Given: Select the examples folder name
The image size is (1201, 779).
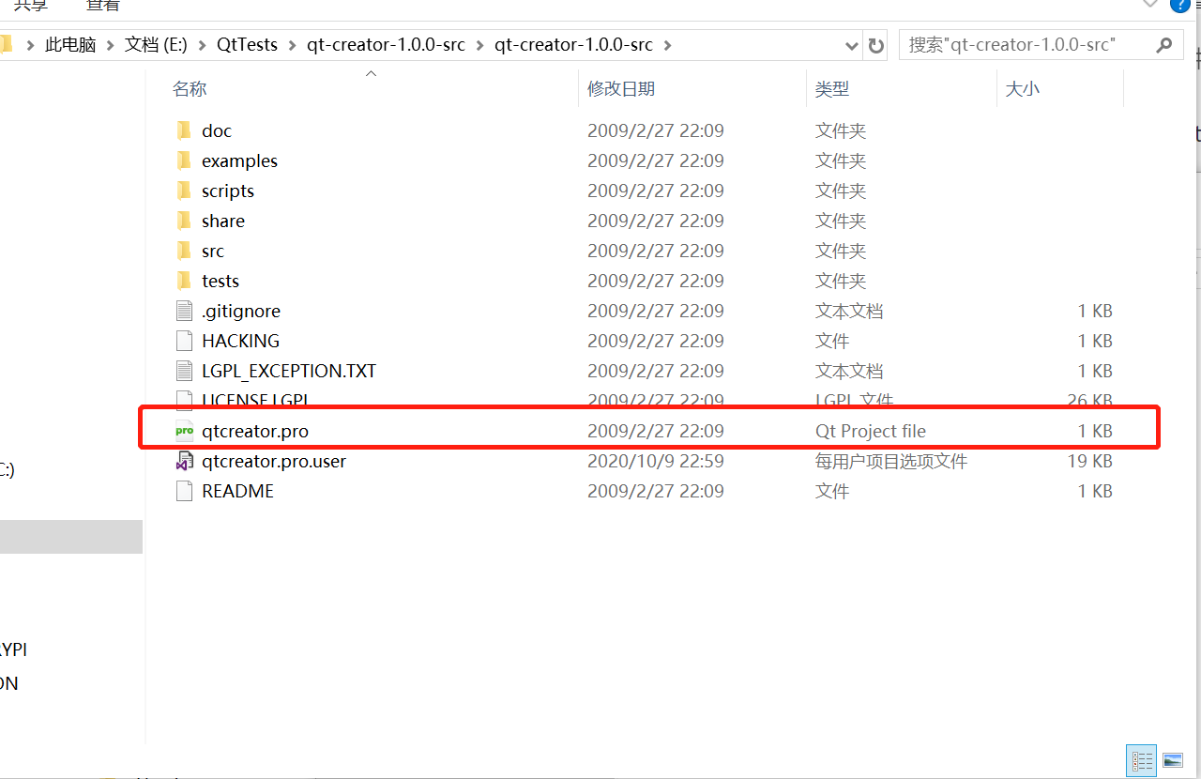Looking at the screenshot, I should (x=239, y=160).
